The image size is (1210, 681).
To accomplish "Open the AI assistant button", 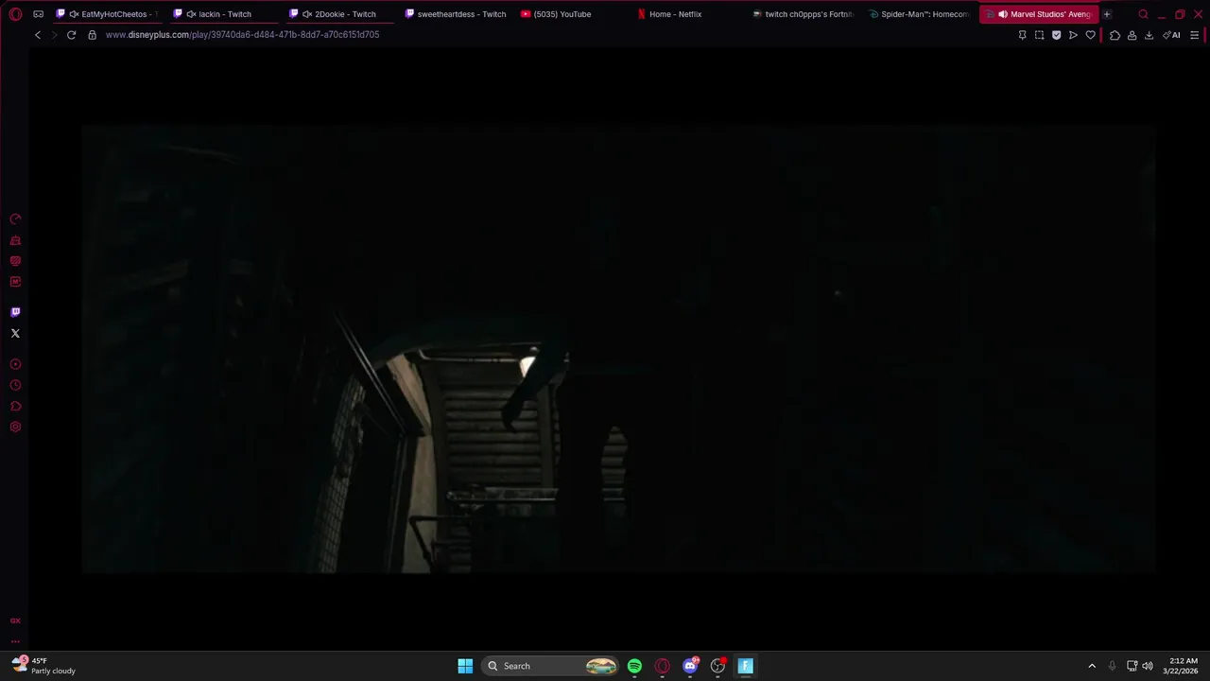I will coord(1172,35).
